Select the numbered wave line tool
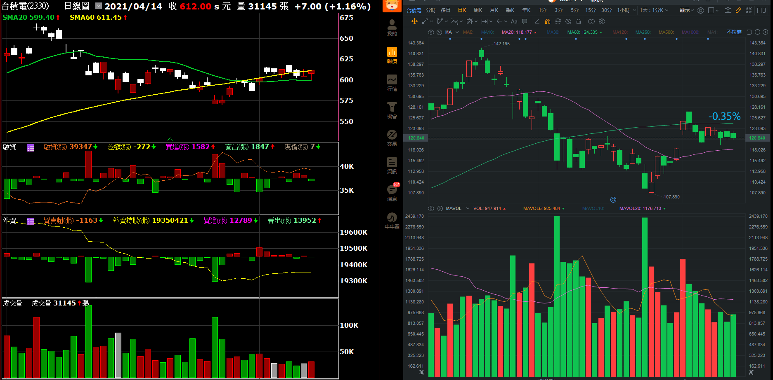The image size is (773, 380). point(455,21)
